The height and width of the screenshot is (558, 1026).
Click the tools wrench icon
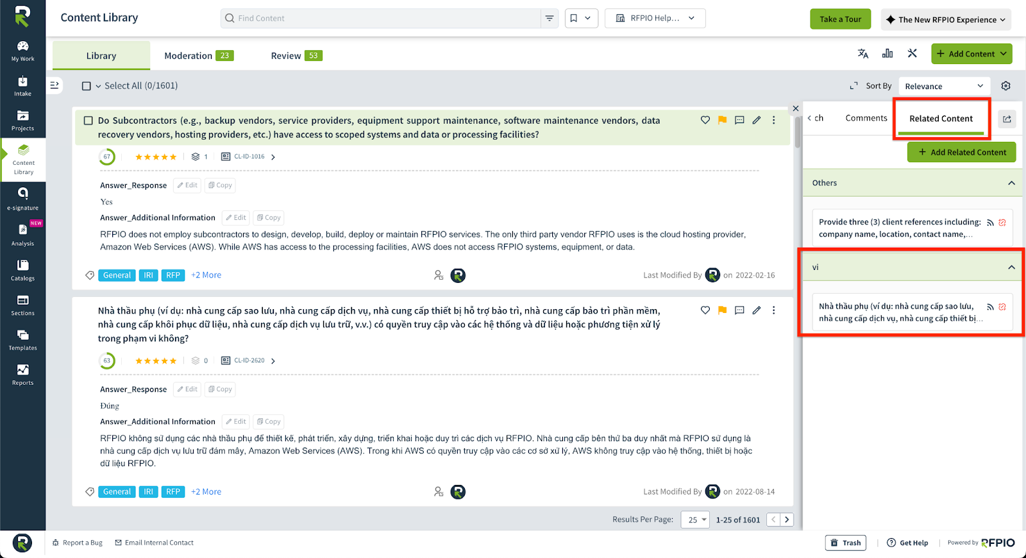912,54
